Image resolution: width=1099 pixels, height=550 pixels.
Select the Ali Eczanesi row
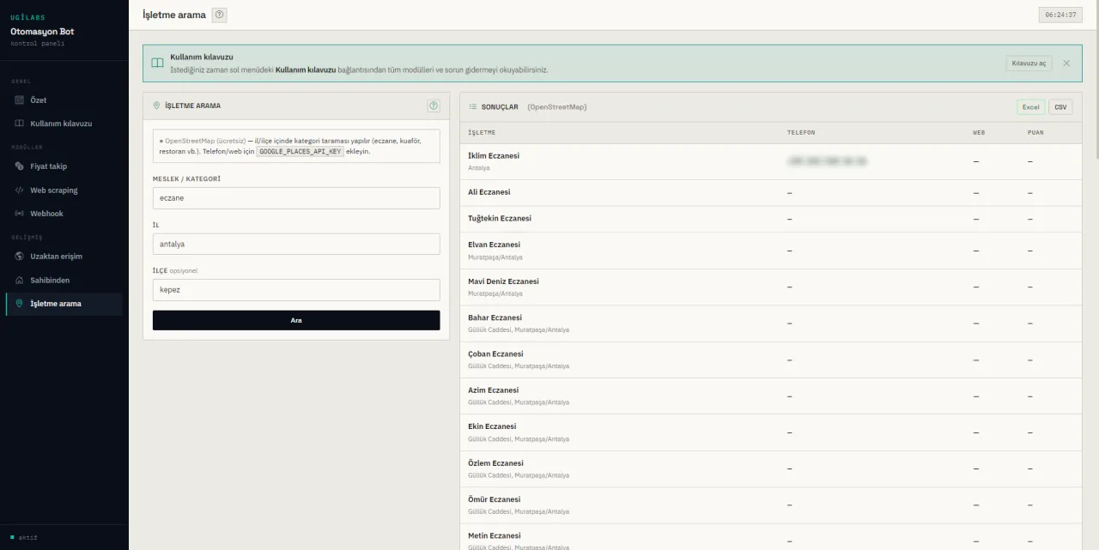coord(771,193)
